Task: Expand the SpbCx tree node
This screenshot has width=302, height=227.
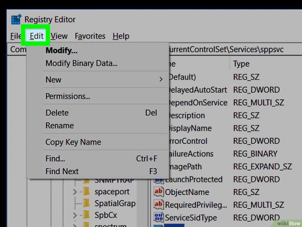Action: [75, 215]
